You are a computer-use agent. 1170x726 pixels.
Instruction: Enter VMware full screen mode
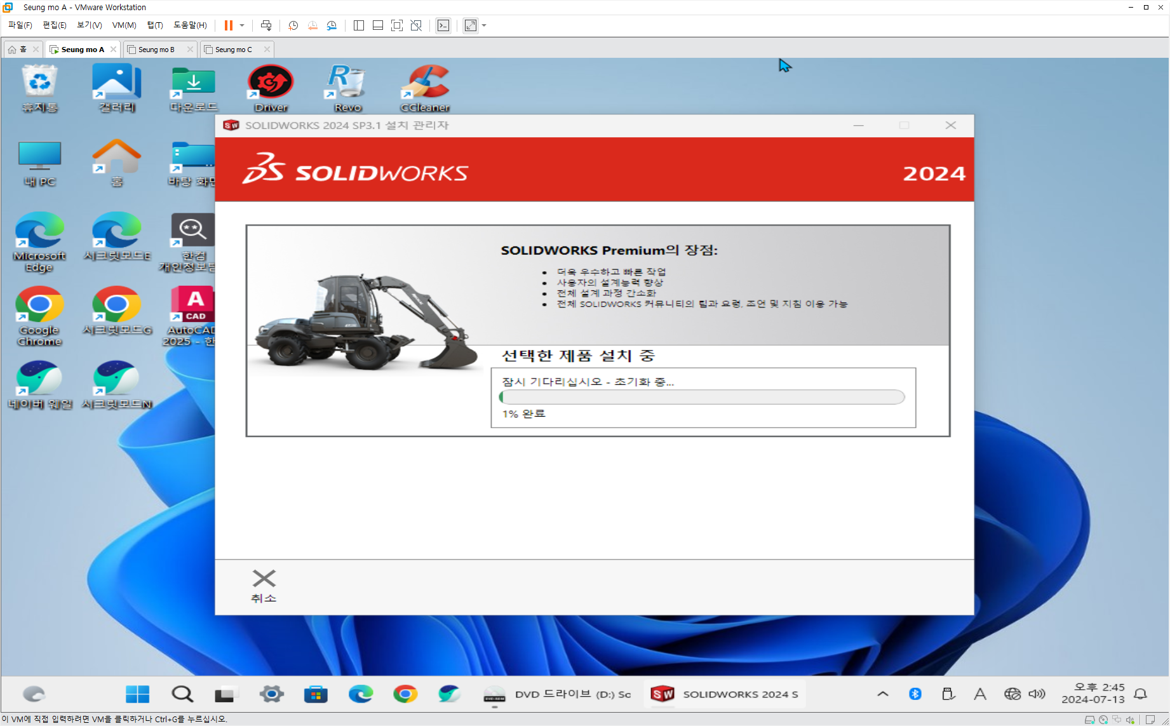[397, 25]
